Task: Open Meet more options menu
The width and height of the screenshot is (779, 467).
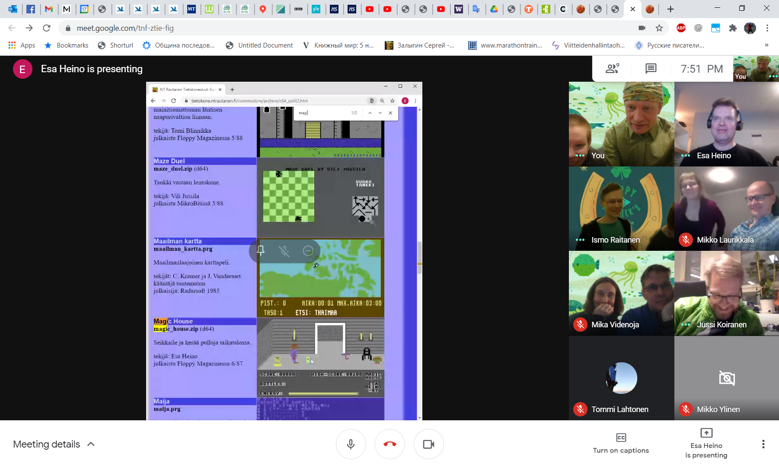Action: 763,444
